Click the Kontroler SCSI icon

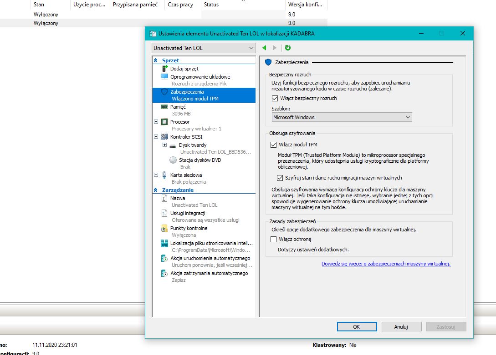click(x=164, y=137)
